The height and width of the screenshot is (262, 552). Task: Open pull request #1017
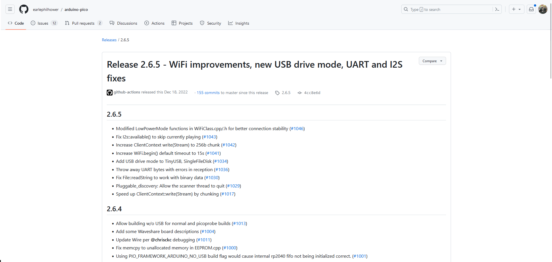228,194
